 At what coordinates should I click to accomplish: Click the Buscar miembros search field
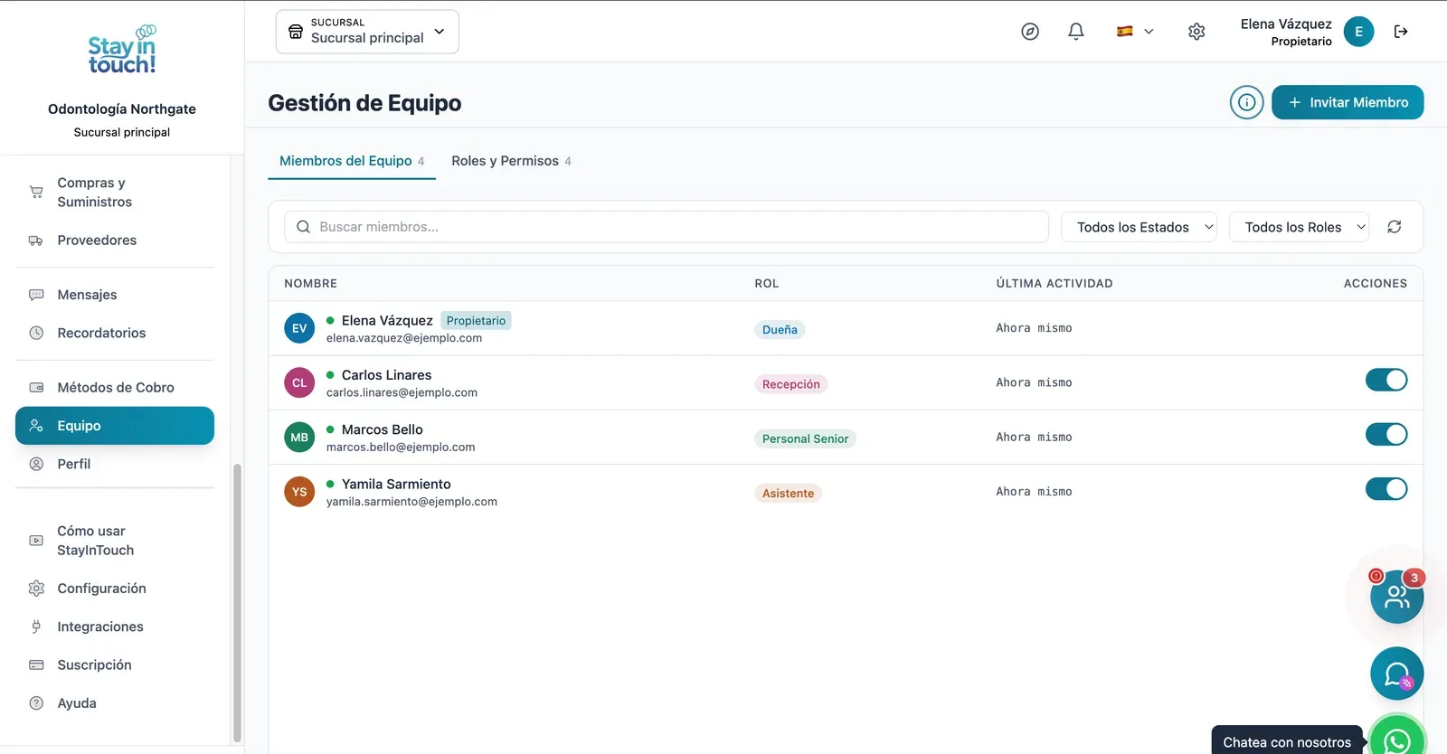[x=667, y=227]
